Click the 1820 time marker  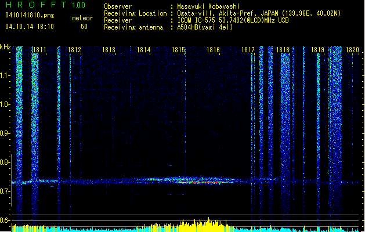pyautogui.click(x=352, y=50)
